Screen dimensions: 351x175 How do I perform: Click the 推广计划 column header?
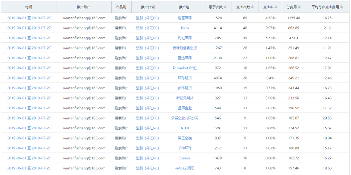148,7
